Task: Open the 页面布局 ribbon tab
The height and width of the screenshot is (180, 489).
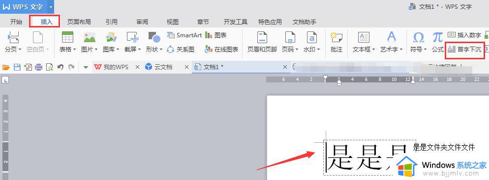Action: pyautogui.click(x=79, y=22)
